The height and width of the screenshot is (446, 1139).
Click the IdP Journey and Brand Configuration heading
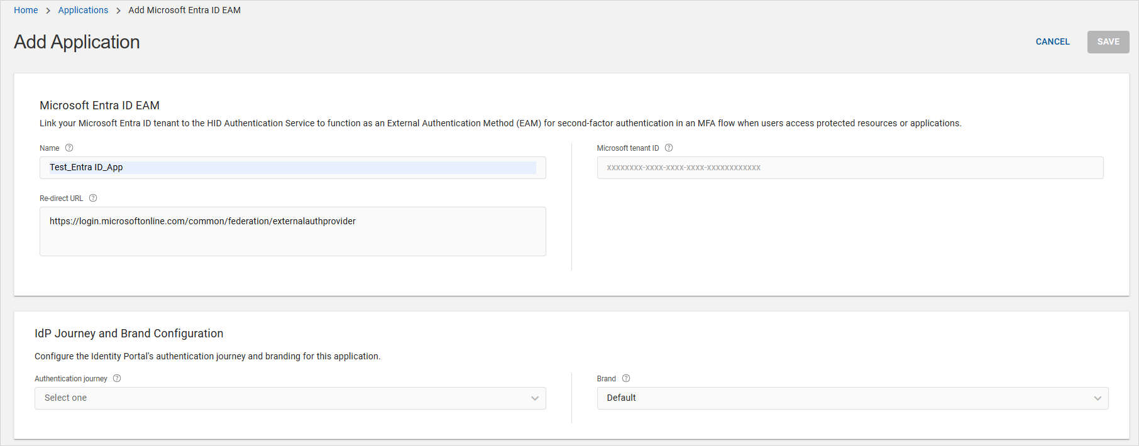click(x=129, y=334)
